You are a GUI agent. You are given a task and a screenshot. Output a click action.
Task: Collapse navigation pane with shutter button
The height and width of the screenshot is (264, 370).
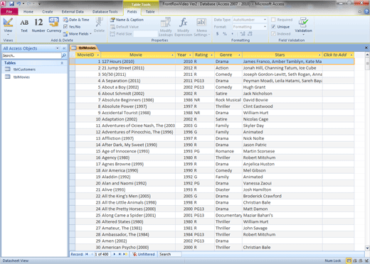click(64, 48)
